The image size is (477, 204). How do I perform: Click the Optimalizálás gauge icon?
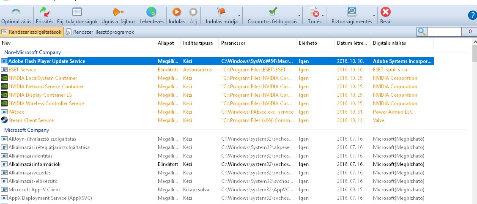16,12
